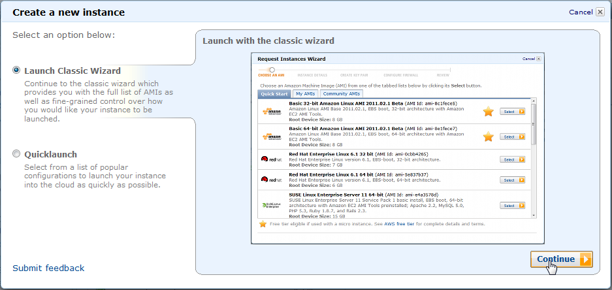Click the Launch Classic Wizard label text
Image resolution: width=612 pixels, height=290 pixels.
point(72,71)
